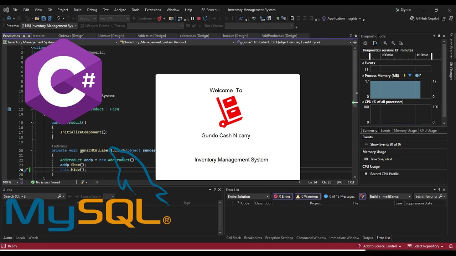
Task: Toggle the 0 of 13 Messages filter
Action: point(340,196)
